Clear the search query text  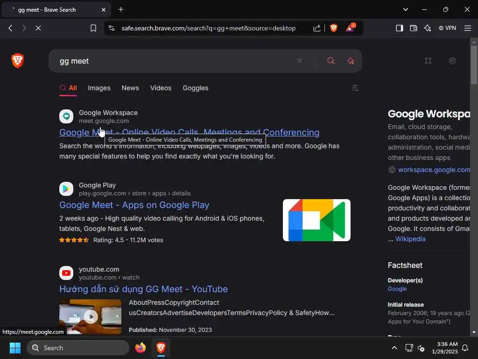(299, 61)
